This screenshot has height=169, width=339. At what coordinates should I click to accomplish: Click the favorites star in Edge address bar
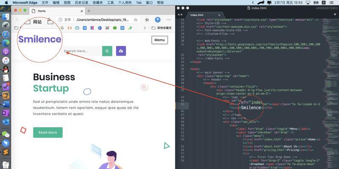pyautogui.click(x=136, y=20)
